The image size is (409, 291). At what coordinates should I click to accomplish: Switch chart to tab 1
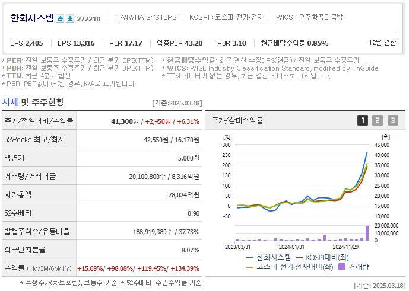(362, 120)
